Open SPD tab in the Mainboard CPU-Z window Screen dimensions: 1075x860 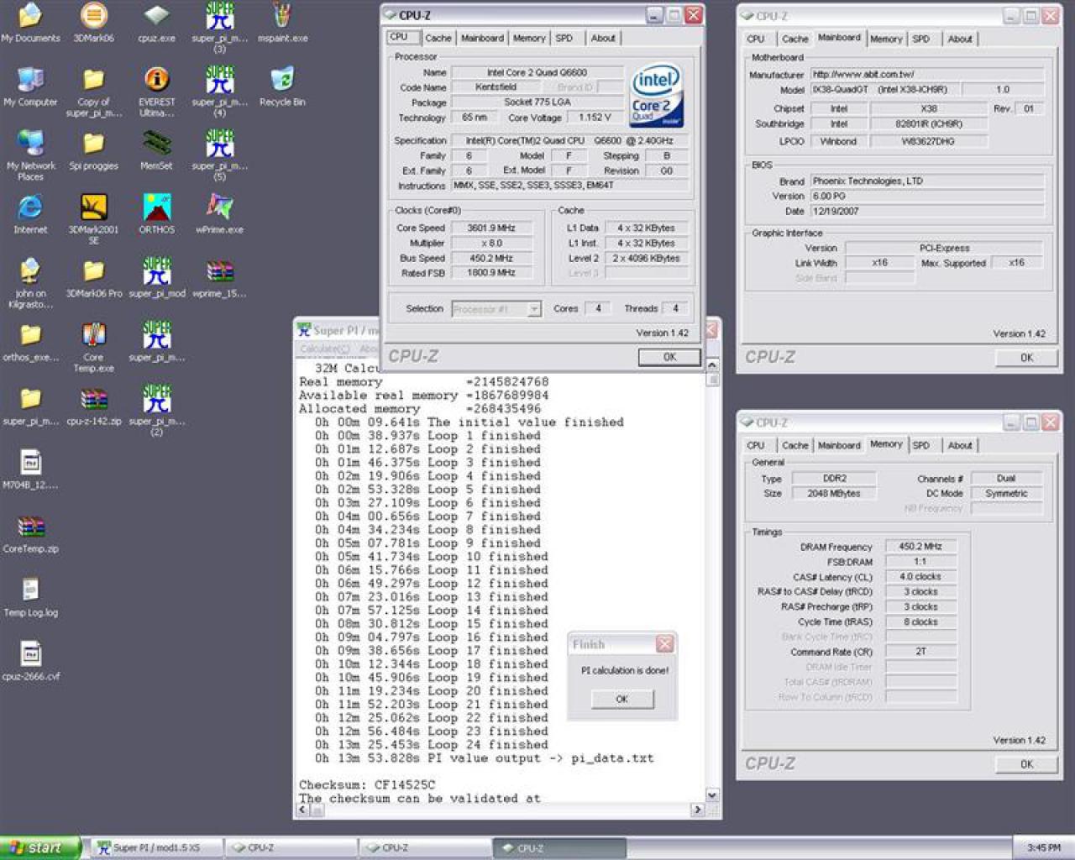pos(921,39)
